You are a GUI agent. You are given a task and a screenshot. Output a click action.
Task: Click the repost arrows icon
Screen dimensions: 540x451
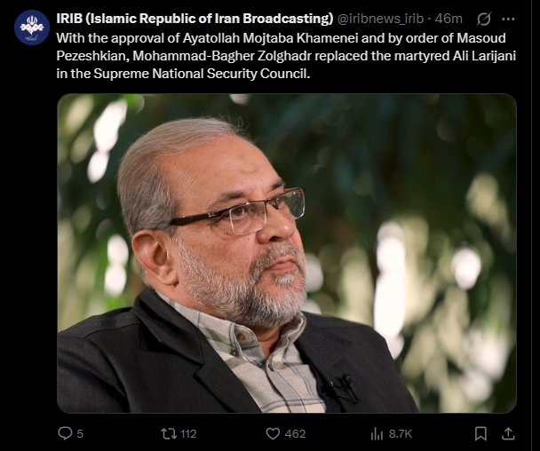(x=169, y=433)
